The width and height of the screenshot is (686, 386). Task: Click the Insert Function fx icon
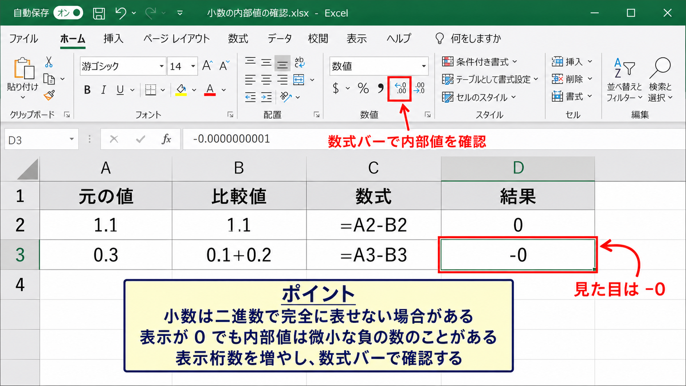click(x=166, y=139)
